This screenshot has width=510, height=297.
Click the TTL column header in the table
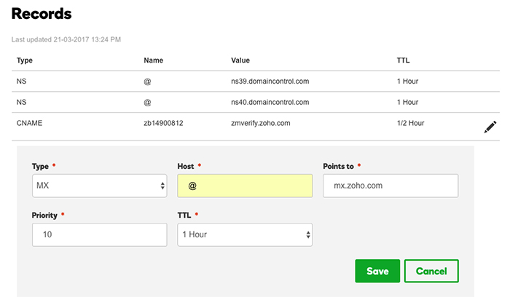click(403, 60)
